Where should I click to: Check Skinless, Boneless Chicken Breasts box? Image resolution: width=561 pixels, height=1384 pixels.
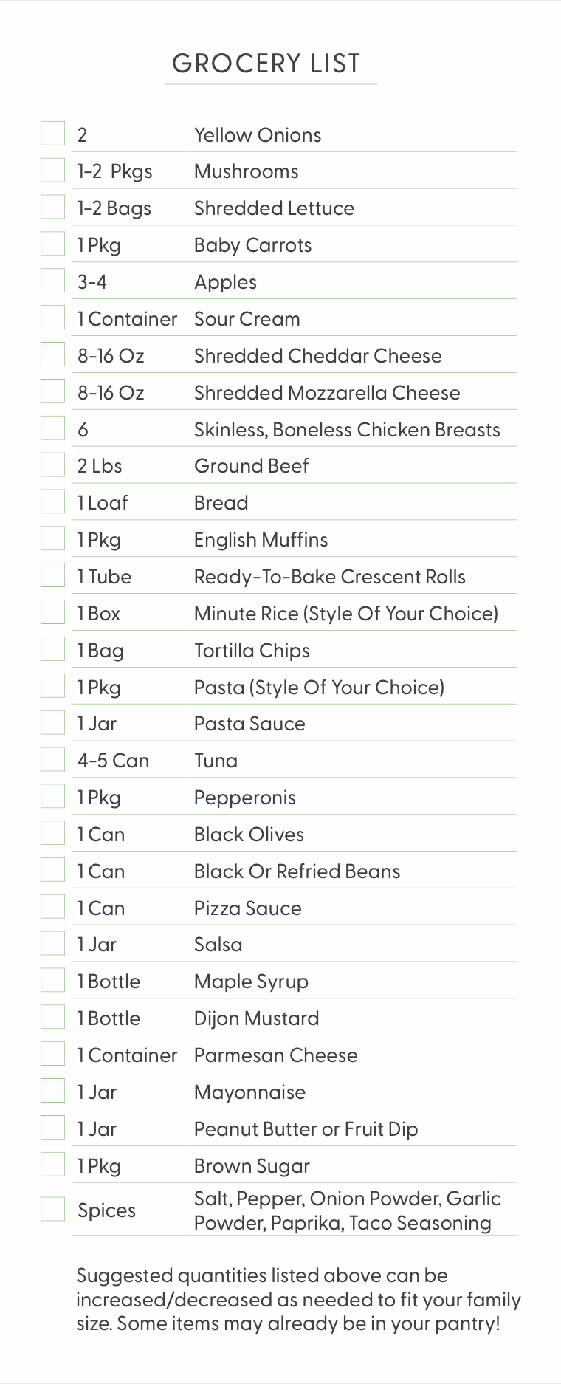pos(52,428)
